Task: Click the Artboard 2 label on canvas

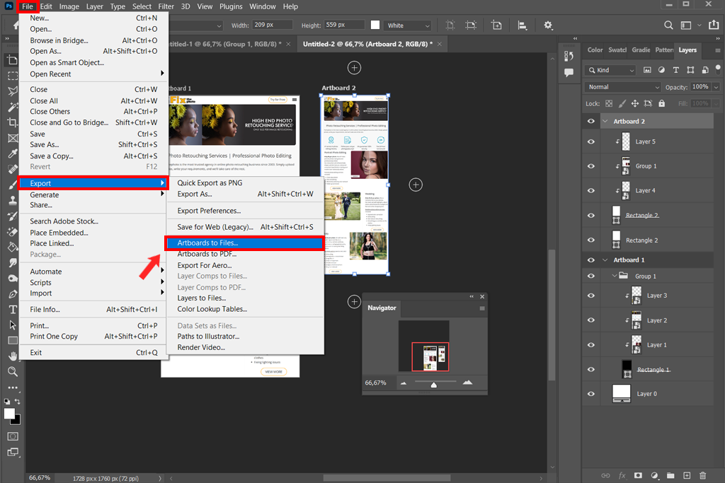Action: [338, 88]
